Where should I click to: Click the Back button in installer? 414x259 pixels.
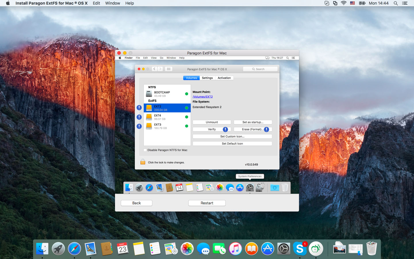point(137,203)
